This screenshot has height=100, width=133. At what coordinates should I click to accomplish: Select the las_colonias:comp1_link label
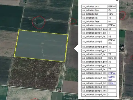[94, 73]
